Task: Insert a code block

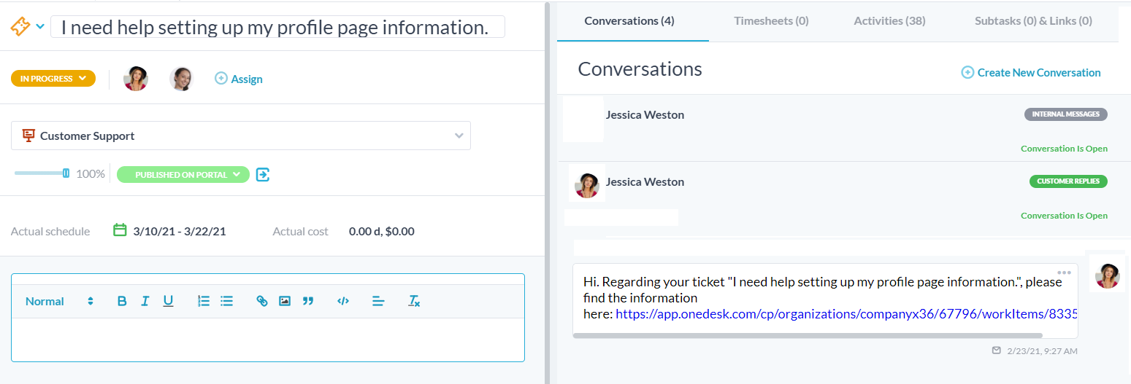Action: [343, 301]
